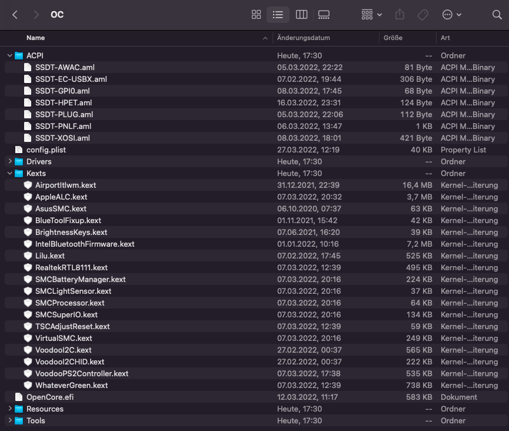This screenshot has height=431, width=509.
Task: Select the SSDT-XOSI.aml file name
Action: tap(62, 138)
